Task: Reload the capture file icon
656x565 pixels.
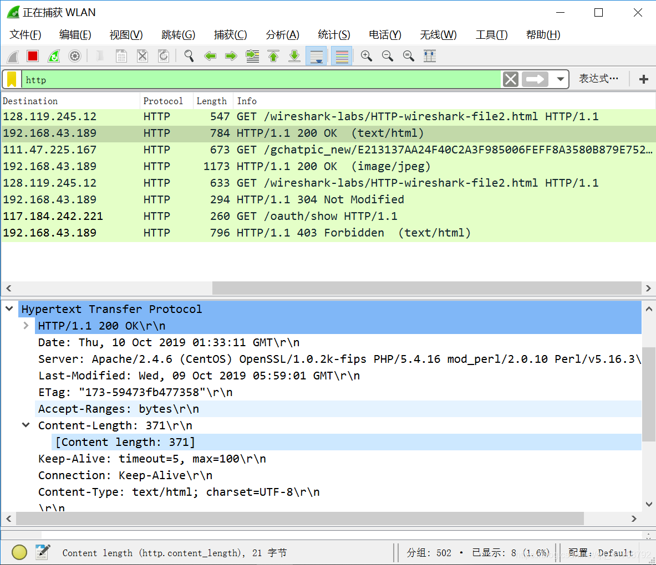Action: pyautogui.click(x=164, y=56)
